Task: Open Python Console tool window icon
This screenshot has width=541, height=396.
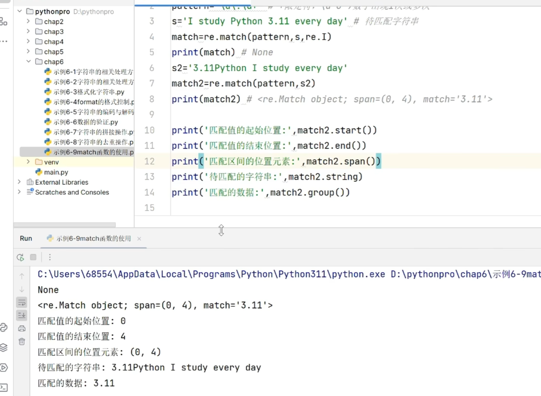Action: 4,327
